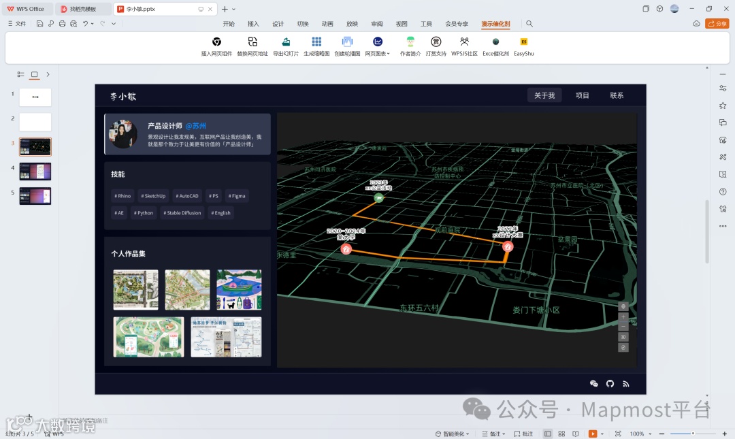
Task: Open 生成缩略图 tool
Action: (x=316, y=42)
